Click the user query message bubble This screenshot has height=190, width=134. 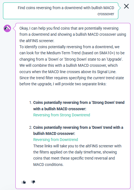click(61, 11)
